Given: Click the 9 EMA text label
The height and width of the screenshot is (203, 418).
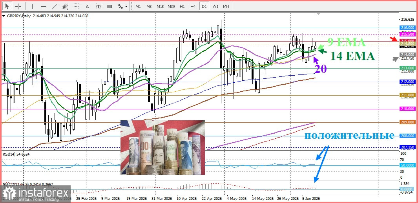Looking at the screenshot, I should click(346, 42).
